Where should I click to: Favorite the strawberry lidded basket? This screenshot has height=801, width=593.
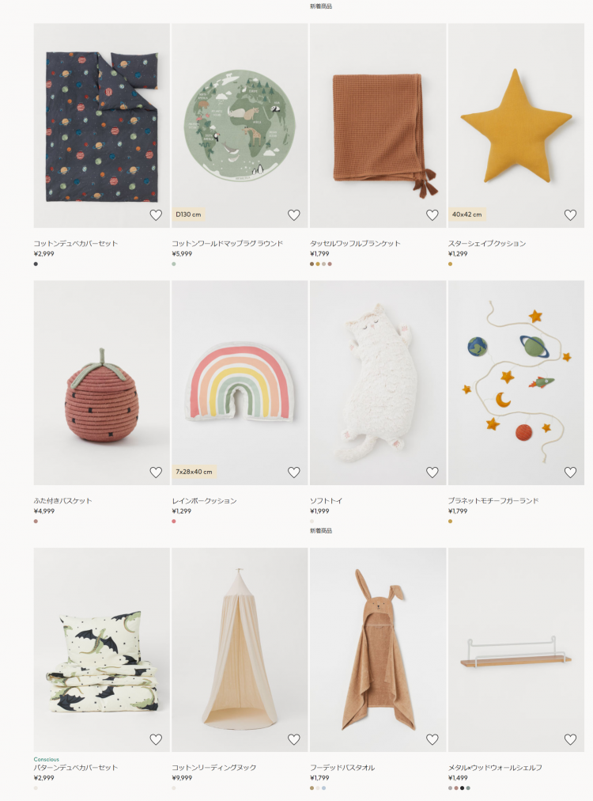(x=156, y=473)
